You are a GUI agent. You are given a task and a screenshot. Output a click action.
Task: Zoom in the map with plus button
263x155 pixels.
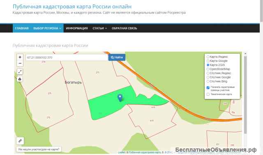click(x=20, y=57)
